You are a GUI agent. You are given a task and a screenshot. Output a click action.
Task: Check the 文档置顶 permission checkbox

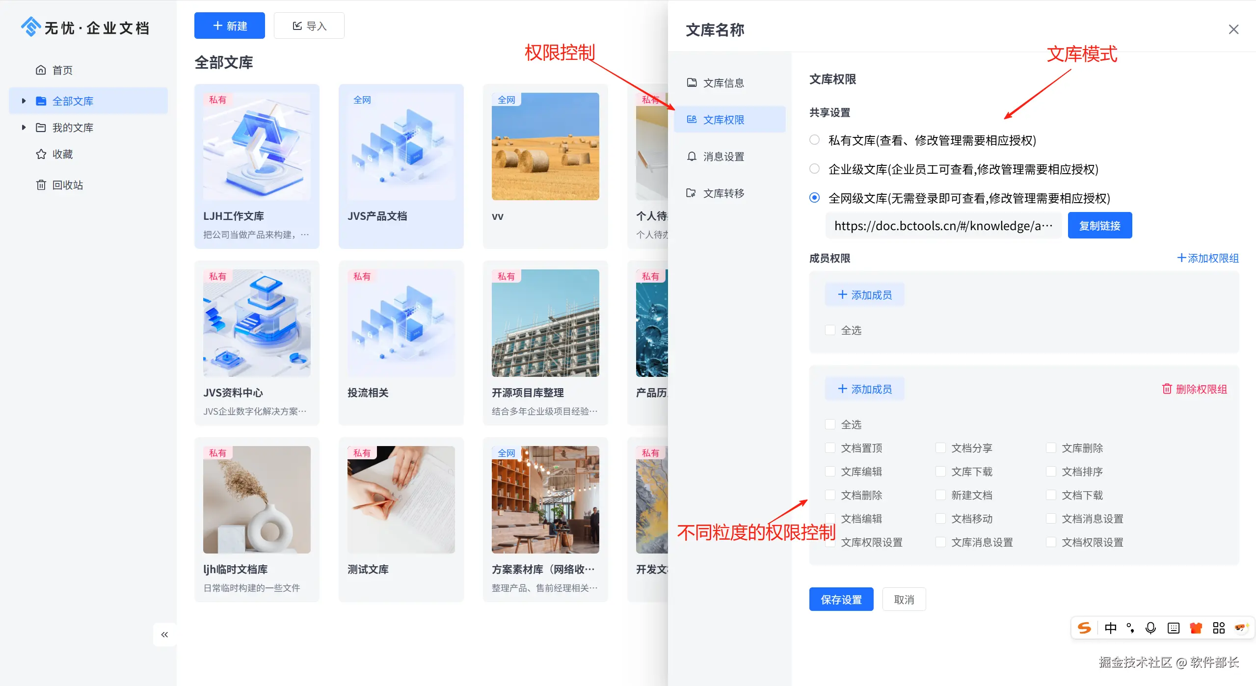click(830, 448)
